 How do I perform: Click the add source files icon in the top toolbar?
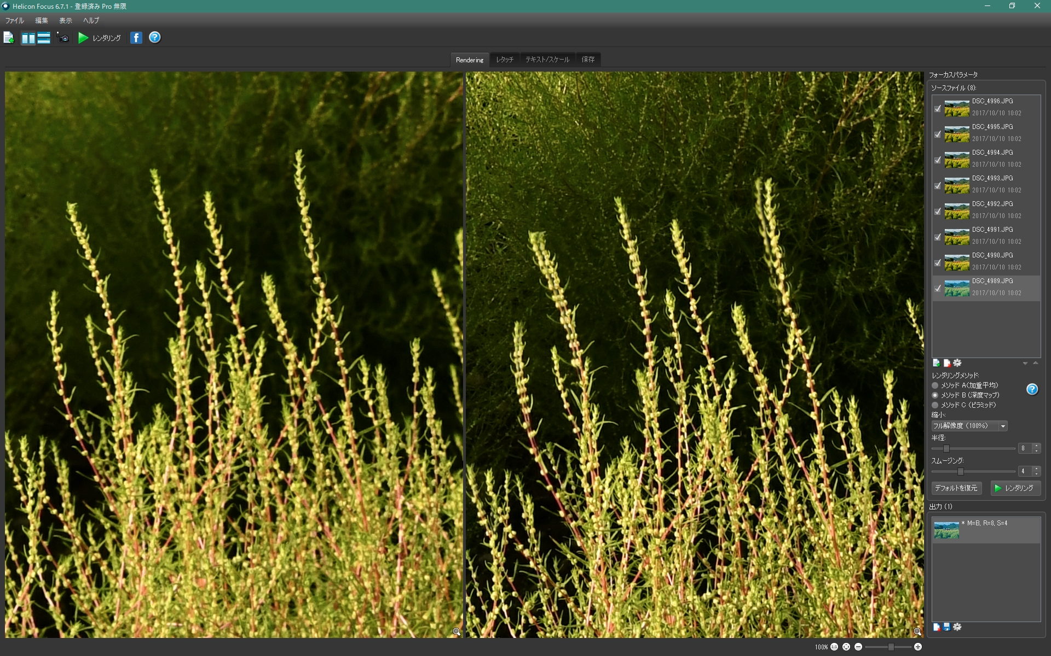(9, 38)
